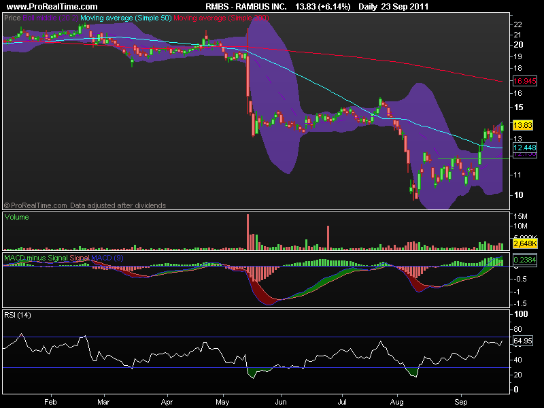Image resolution: width=544 pixels, height=408 pixels.
Task: Click the RSI (14) panel label
Action: [x=18, y=315]
